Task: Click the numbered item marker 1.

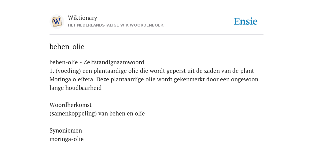Action: (x=52, y=71)
